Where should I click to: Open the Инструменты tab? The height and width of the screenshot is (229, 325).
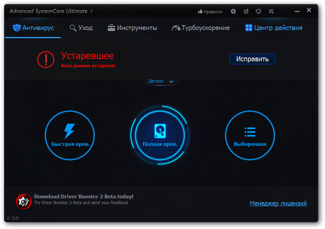(x=132, y=28)
